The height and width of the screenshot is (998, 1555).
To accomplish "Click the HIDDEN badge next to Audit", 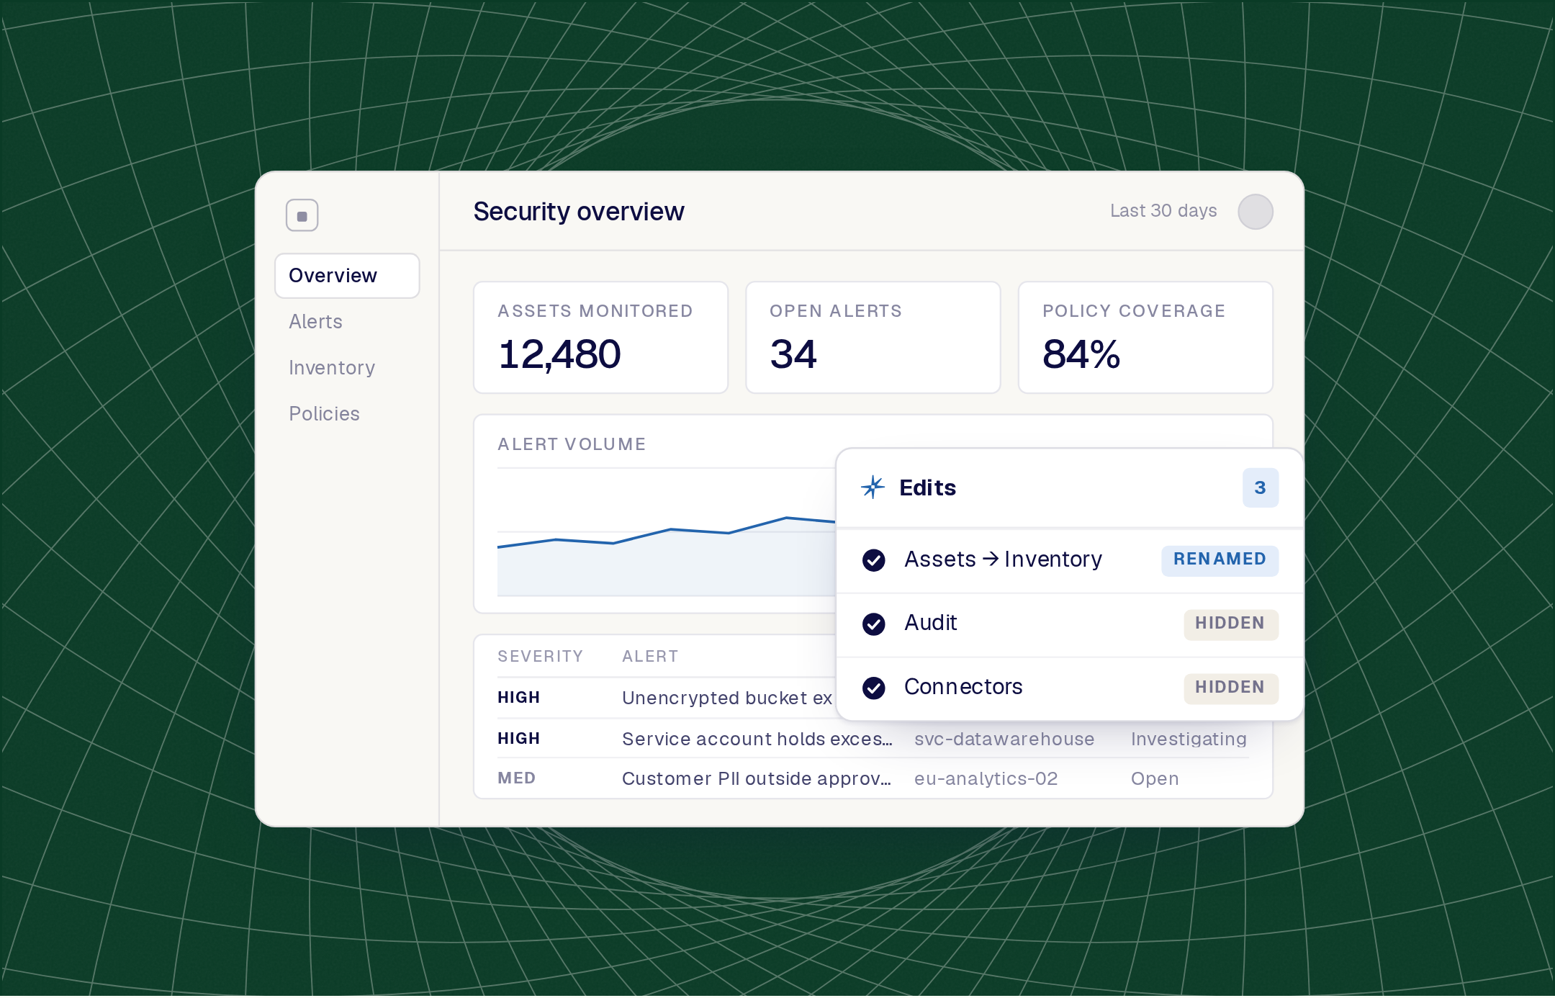I will click(1230, 624).
